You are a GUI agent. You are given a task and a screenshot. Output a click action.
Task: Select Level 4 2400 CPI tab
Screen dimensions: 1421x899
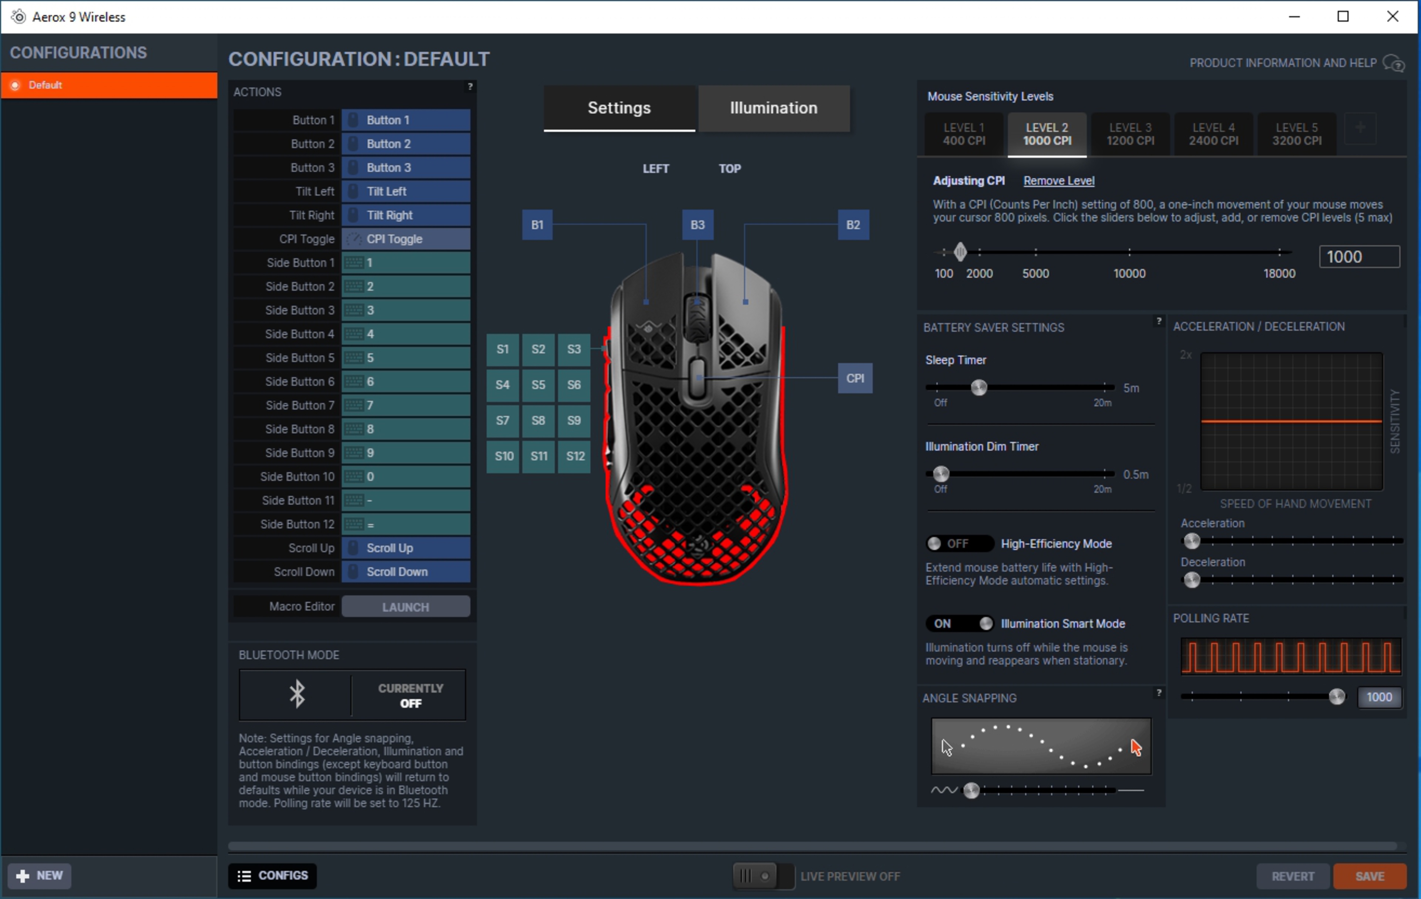(x=1213, y=135)
